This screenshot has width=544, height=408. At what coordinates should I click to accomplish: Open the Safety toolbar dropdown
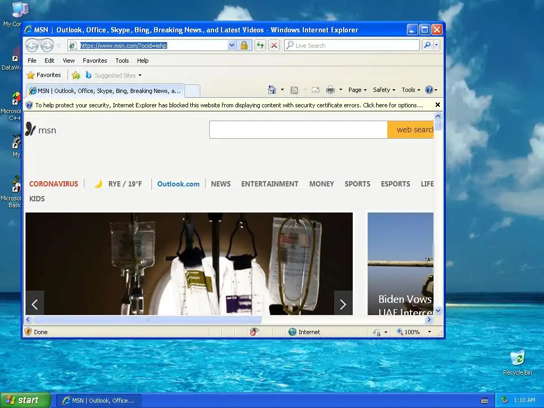pyautogui.click(x=384, y=90)
